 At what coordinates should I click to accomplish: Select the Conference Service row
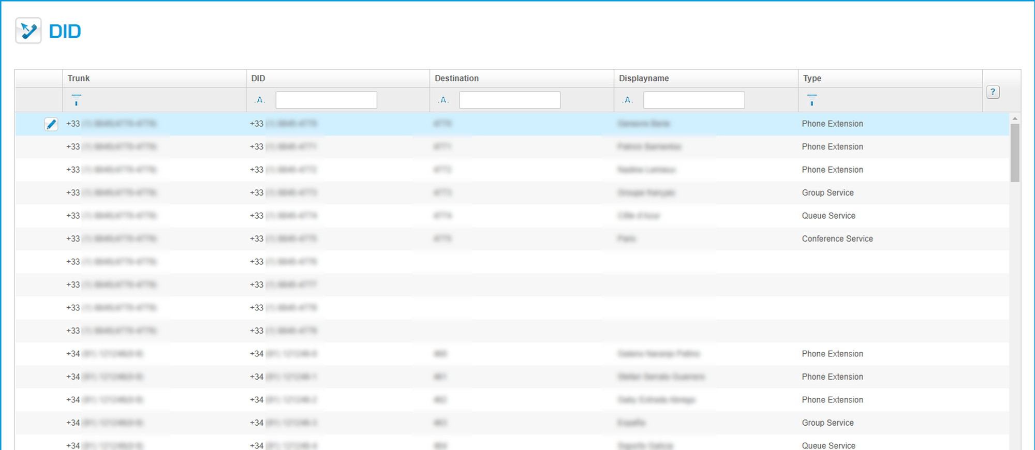click(x=837, y=238)
